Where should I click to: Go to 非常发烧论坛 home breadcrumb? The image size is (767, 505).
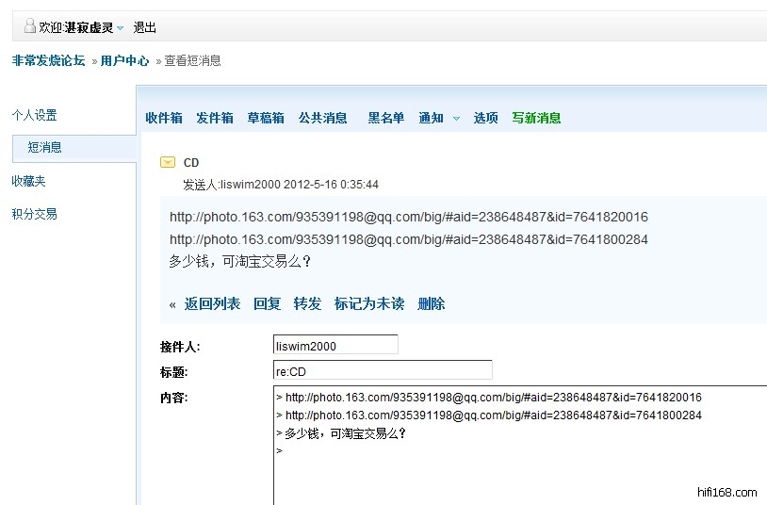(x=48, y=60)
